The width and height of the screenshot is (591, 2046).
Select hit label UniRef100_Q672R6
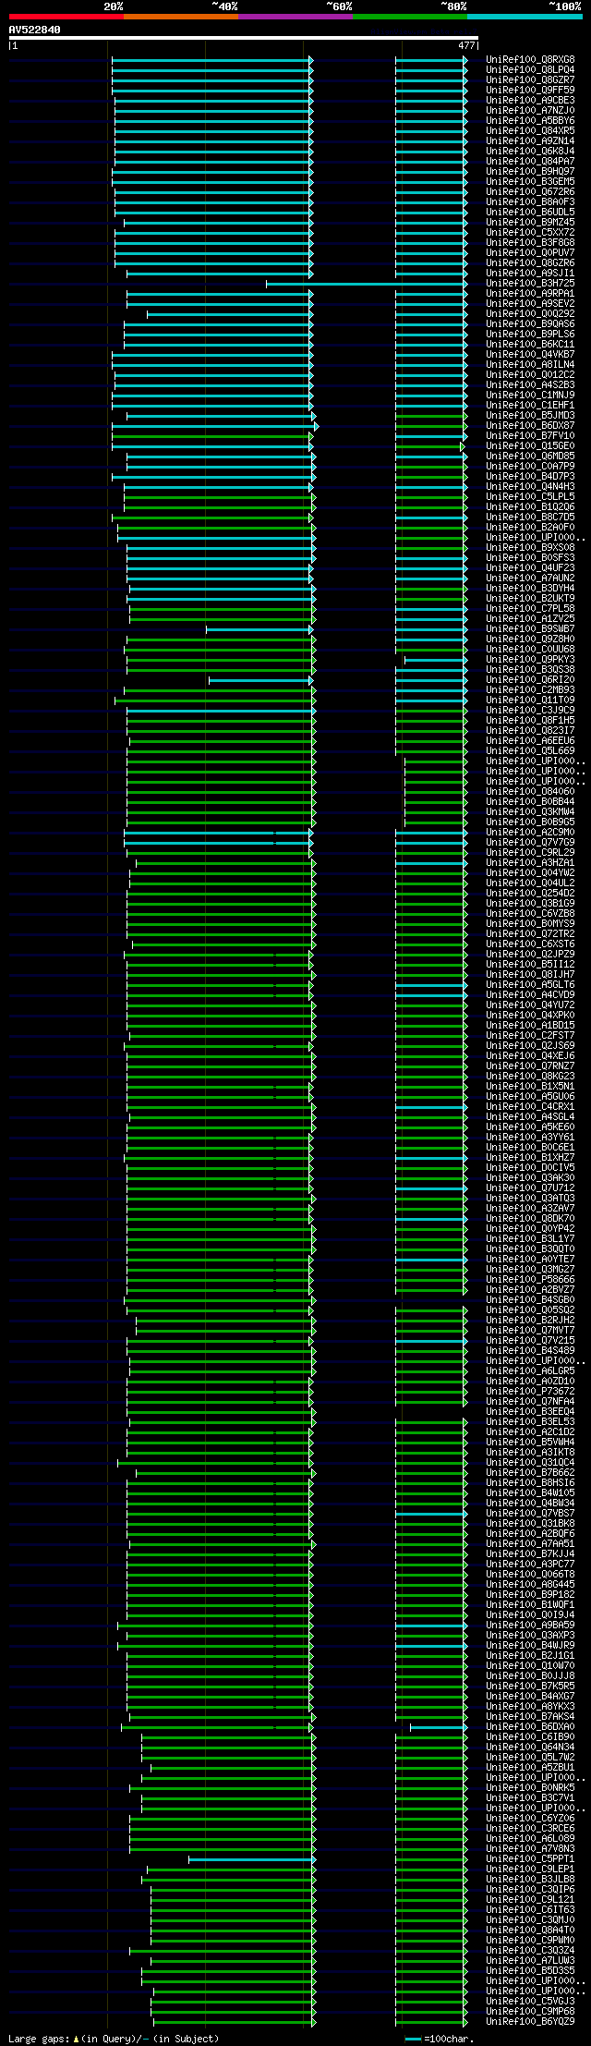coord(530,191)
